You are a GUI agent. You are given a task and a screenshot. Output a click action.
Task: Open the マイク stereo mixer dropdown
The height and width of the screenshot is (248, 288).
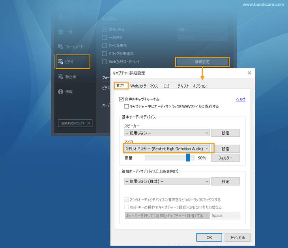click(167, 148)
